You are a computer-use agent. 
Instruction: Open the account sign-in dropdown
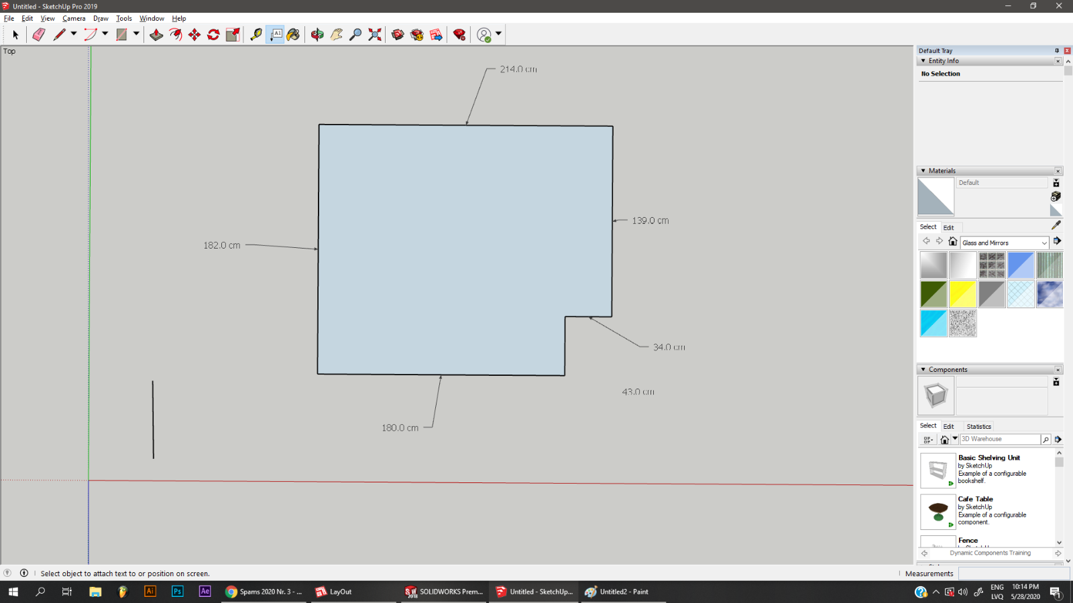pyautogui.click(x=498, y=34)
